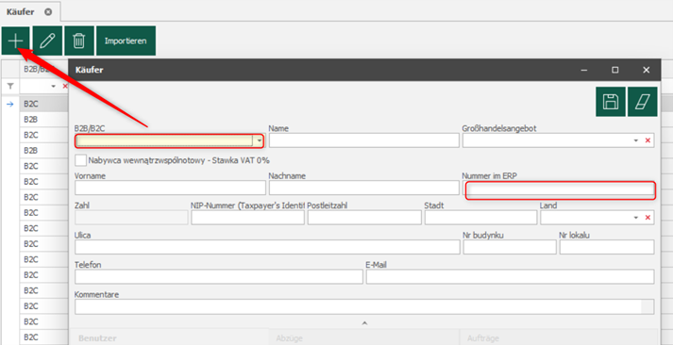Image resolution: width=673 pixels, height=345 pixels.
Task: Click the Name input field
Action: tap(364, 140)
